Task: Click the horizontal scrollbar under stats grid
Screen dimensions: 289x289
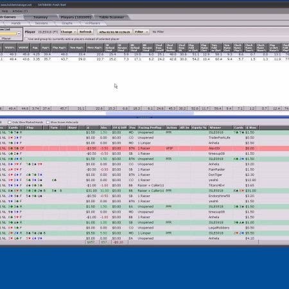Action: 150,113
